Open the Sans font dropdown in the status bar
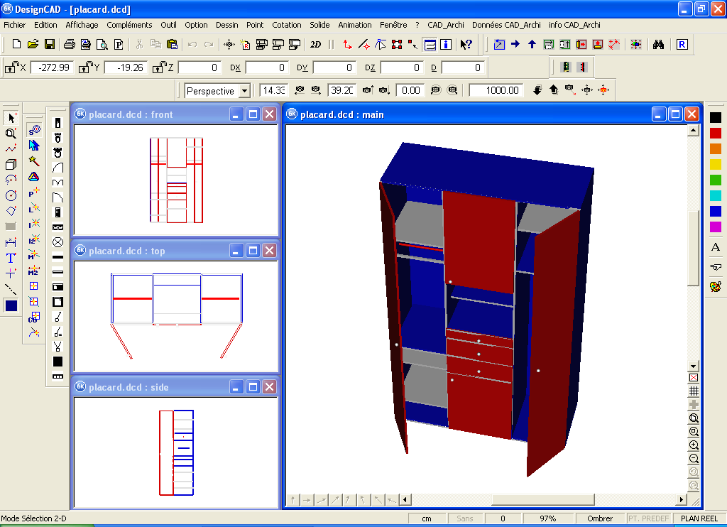Image resolution: width=727 pixels, height=527 pixels. click(466, 518)
